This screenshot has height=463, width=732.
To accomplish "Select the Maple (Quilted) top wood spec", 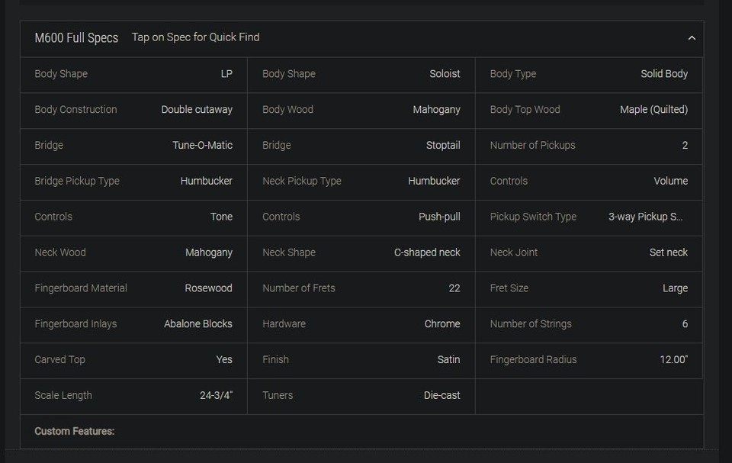I will click(x=589, y=110).
